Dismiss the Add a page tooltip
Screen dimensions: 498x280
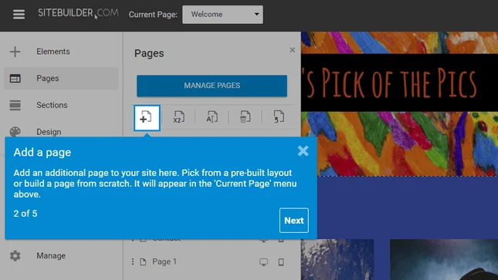click(x=303, y=150)
